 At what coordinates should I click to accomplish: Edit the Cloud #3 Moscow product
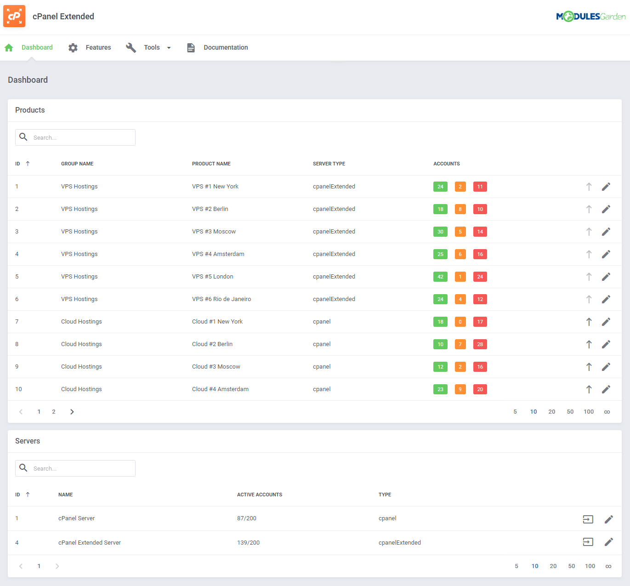(x=606, y=367)
